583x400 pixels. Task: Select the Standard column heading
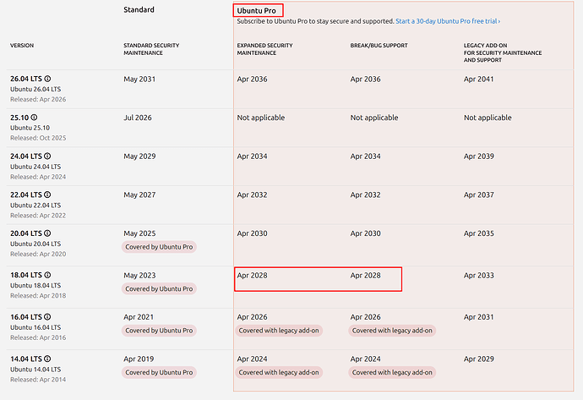point(139,9)
